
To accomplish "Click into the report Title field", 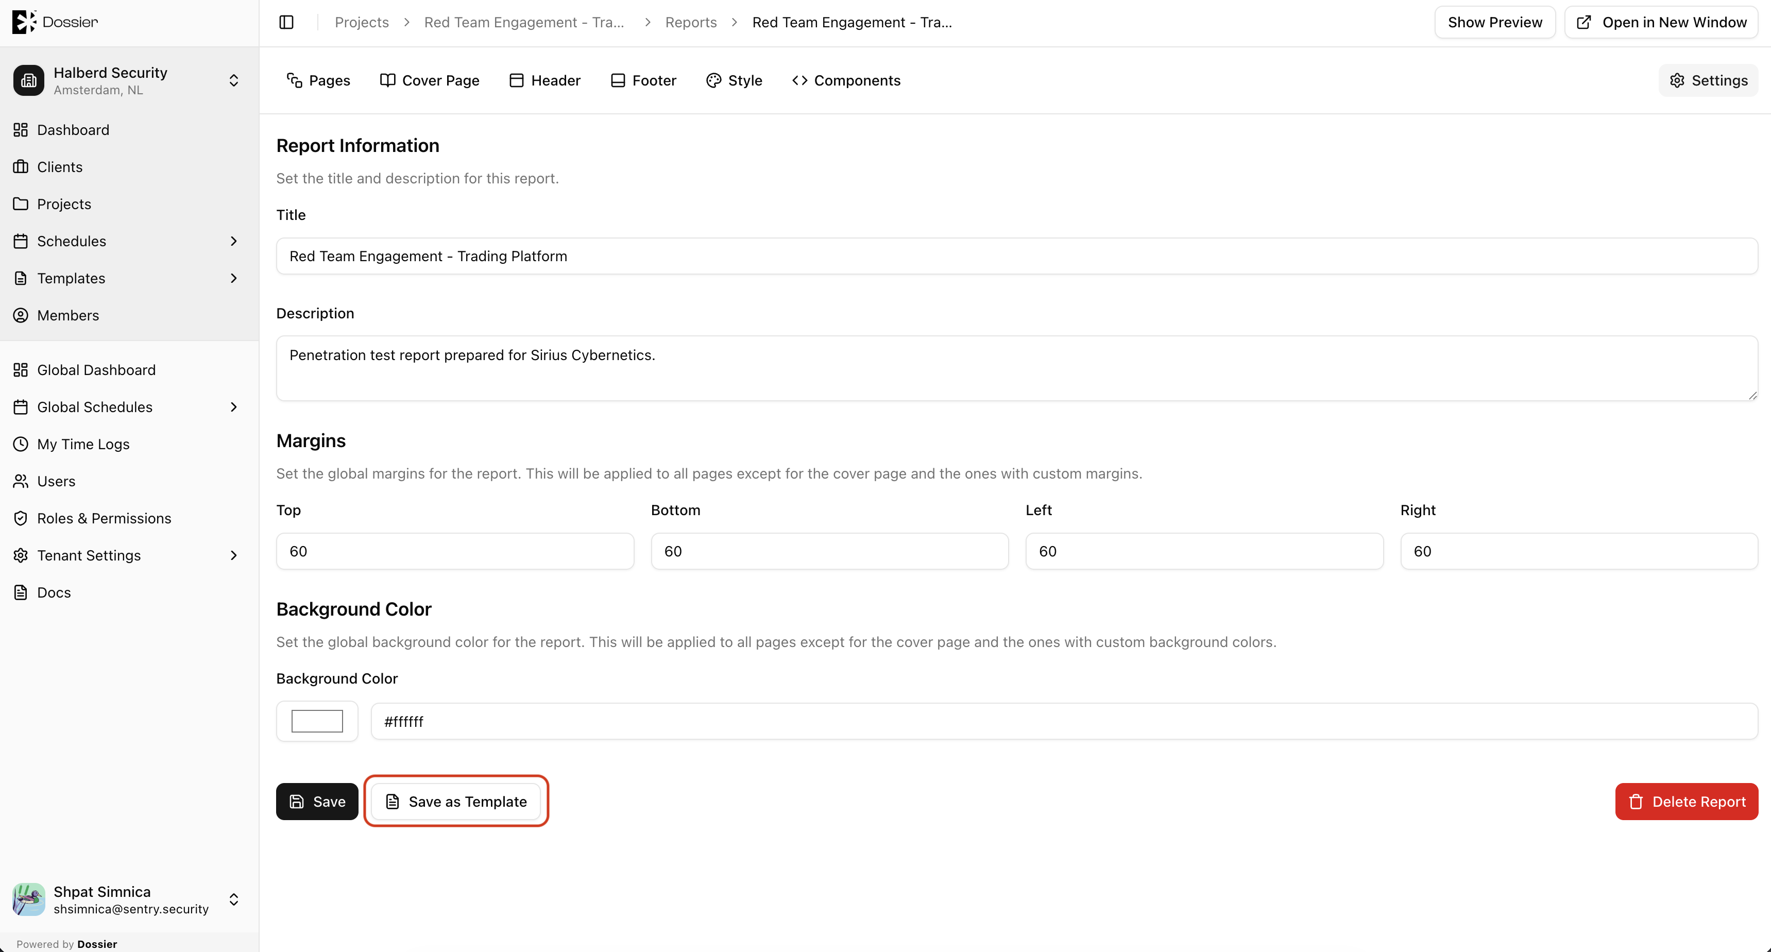I will [x=1017, y=257].
